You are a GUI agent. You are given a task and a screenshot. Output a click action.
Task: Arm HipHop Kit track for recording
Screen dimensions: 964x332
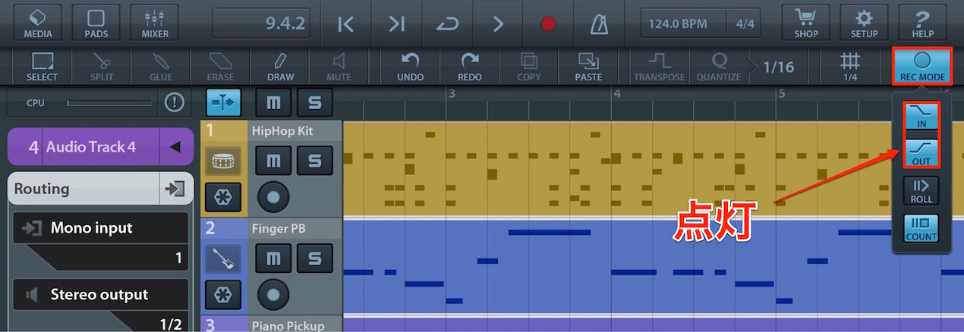coord(273,197)
